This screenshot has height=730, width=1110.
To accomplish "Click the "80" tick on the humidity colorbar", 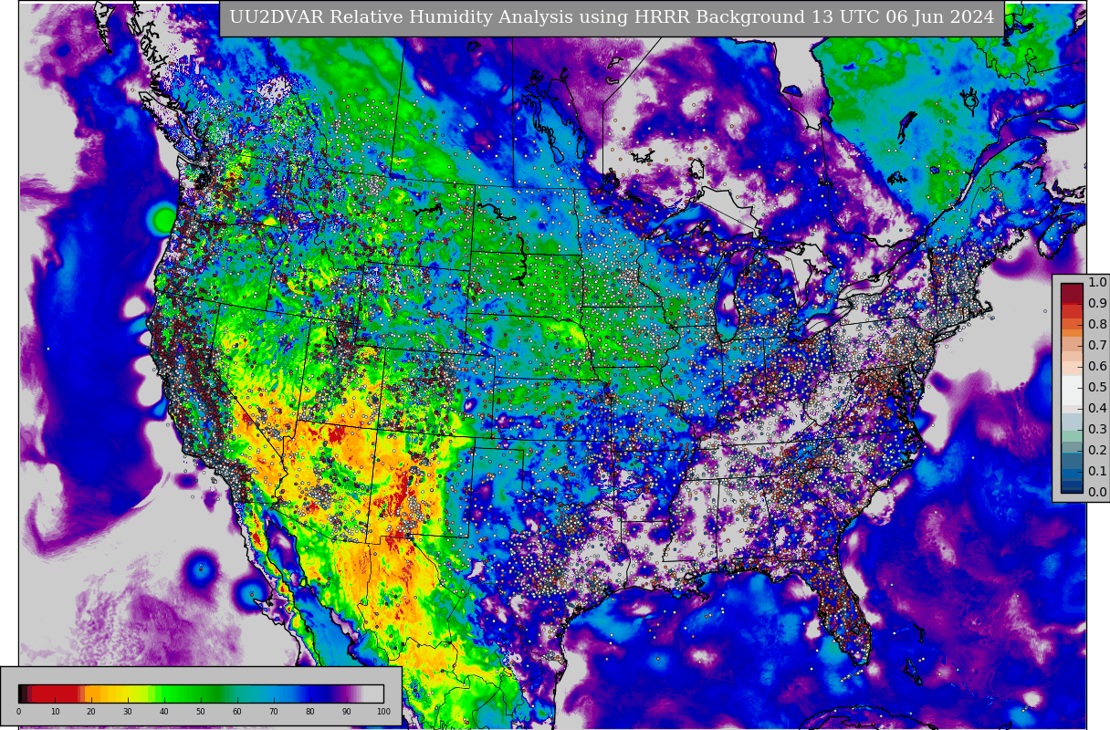I will pos(310,712).
